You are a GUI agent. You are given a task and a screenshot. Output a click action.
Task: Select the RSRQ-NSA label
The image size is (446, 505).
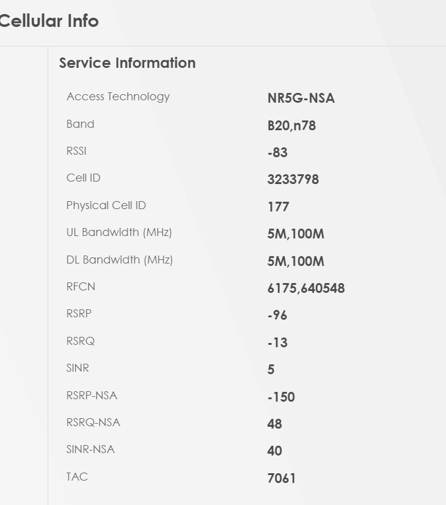[x=93, y=422]
